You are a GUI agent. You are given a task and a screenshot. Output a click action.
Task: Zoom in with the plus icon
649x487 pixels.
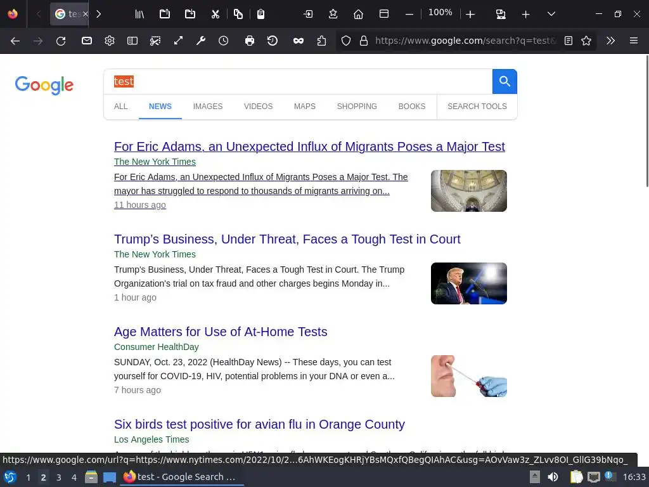pos(470,15)
